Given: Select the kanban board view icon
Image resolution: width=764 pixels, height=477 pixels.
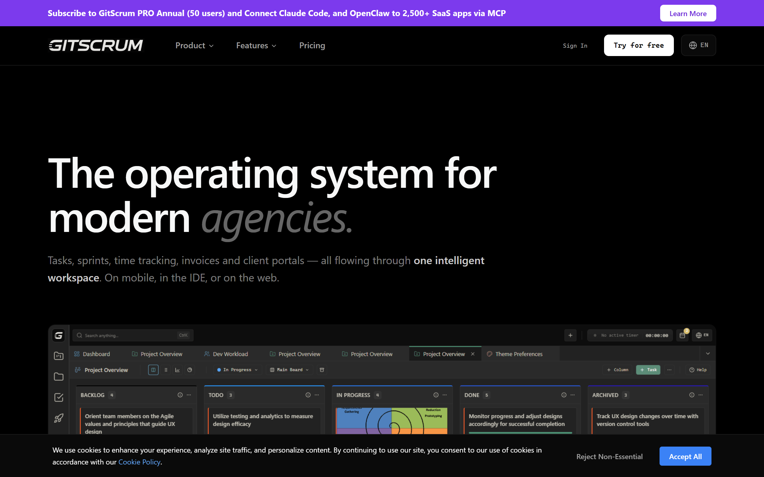Looking at the screenshot, I should [x=153, y=370].
